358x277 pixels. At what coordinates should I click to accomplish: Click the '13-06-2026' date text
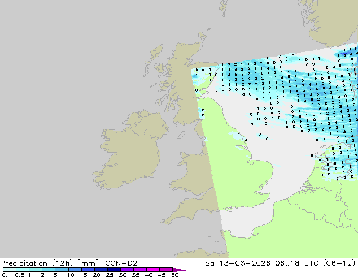[x=245, y=263]
